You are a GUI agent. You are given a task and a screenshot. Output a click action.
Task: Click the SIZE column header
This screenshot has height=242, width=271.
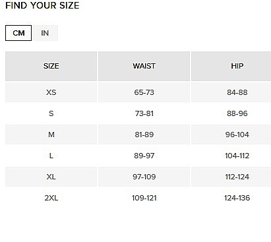(x=51, y=66)
